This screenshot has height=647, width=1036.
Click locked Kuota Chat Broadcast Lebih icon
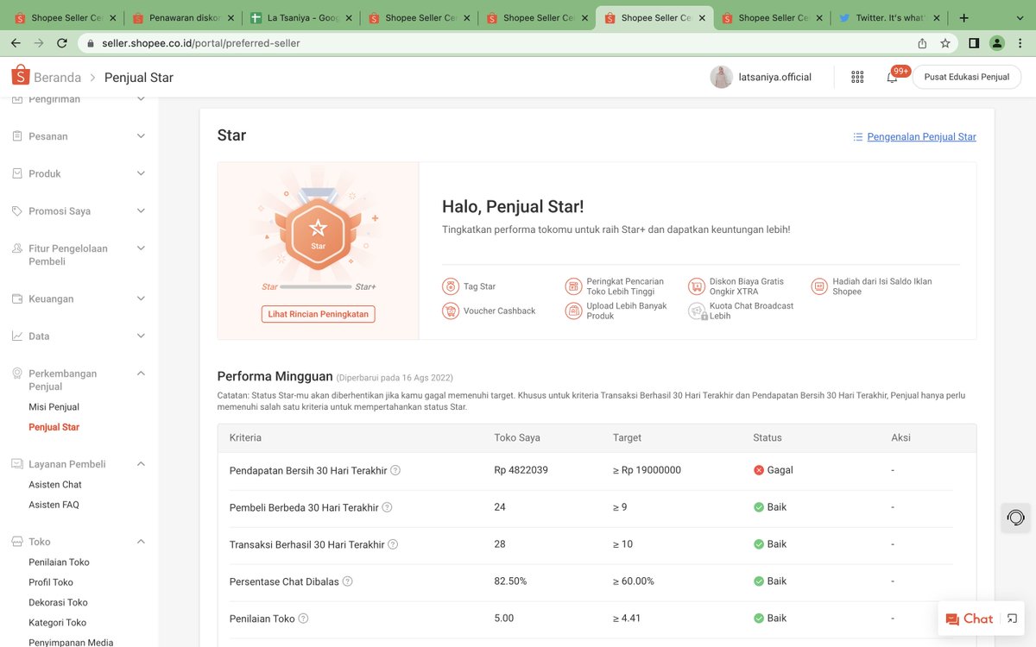(697, 311)
